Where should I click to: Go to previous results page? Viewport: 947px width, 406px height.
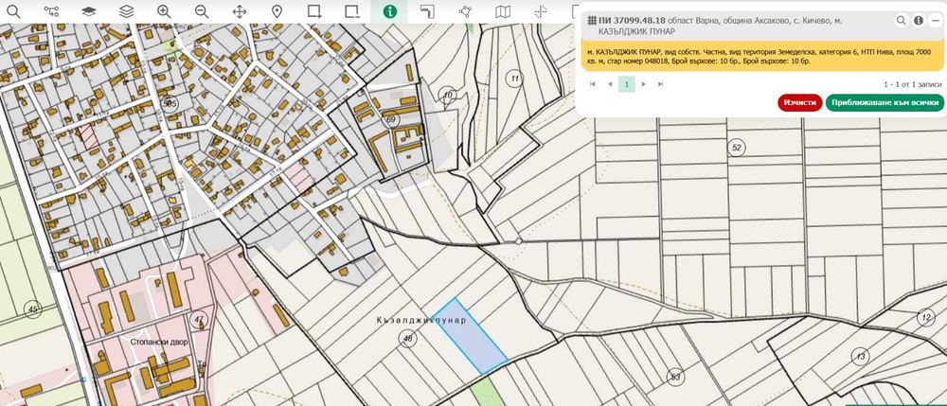(610, 84)
